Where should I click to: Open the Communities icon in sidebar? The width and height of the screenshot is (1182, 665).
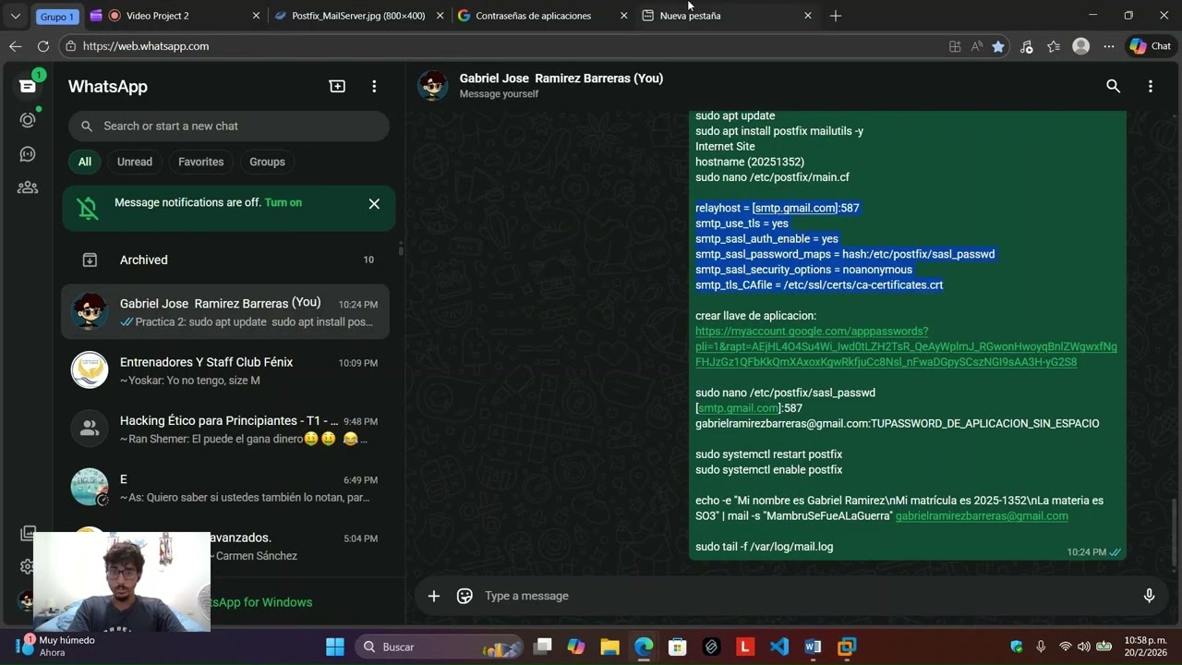point(28,187)
